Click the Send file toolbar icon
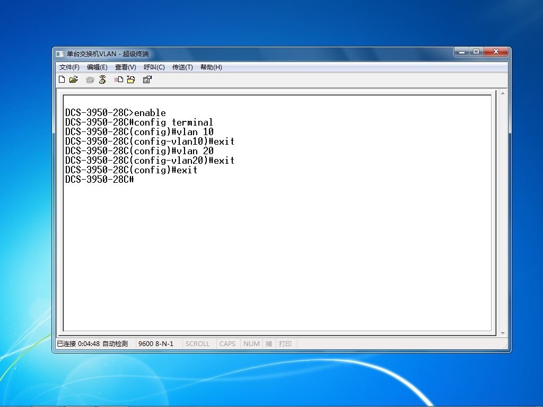The image size is (543, 407). tap(119, 79)
